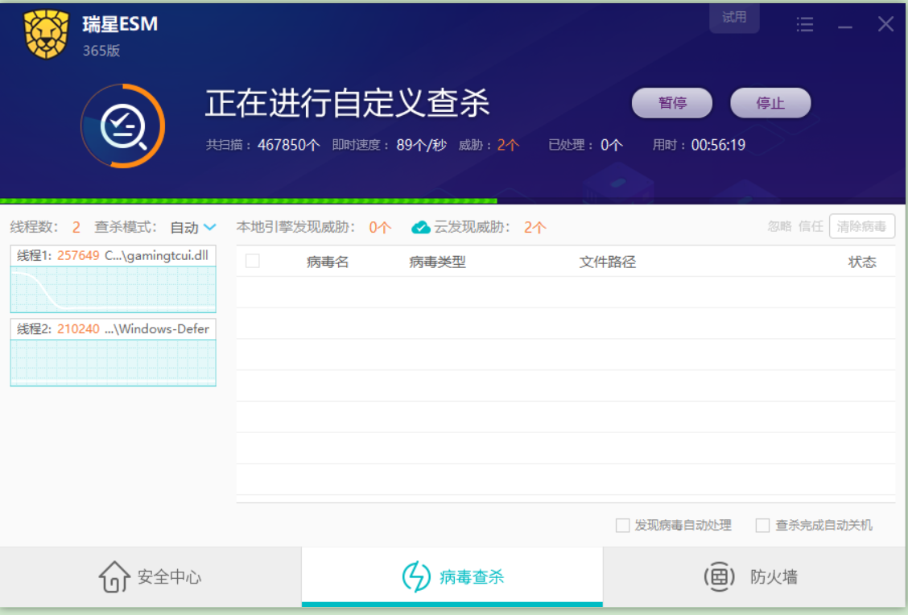Click the 已处理 0个 value
The width and height of the screenshot is (908, 615).
click(x=612, y=145)
